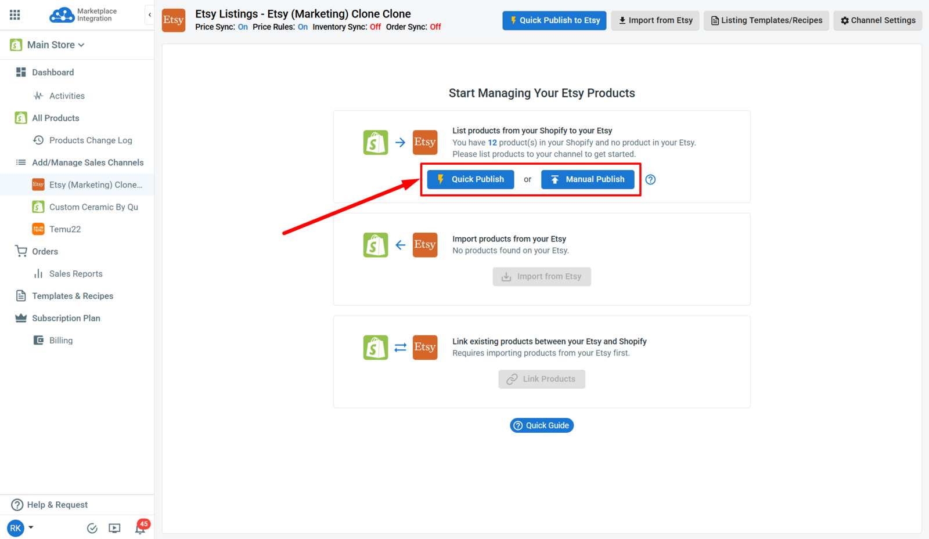Go to Orders page
The height and width of the screenshot is (539, 929).
click(x=45, y=251)
